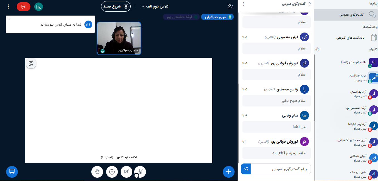
Task: Open the green connection status bars icon
Action: tap(39, 6)
